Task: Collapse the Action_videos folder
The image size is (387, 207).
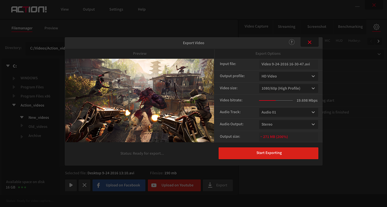Action: pyautogui.click(x=14, y=105)
